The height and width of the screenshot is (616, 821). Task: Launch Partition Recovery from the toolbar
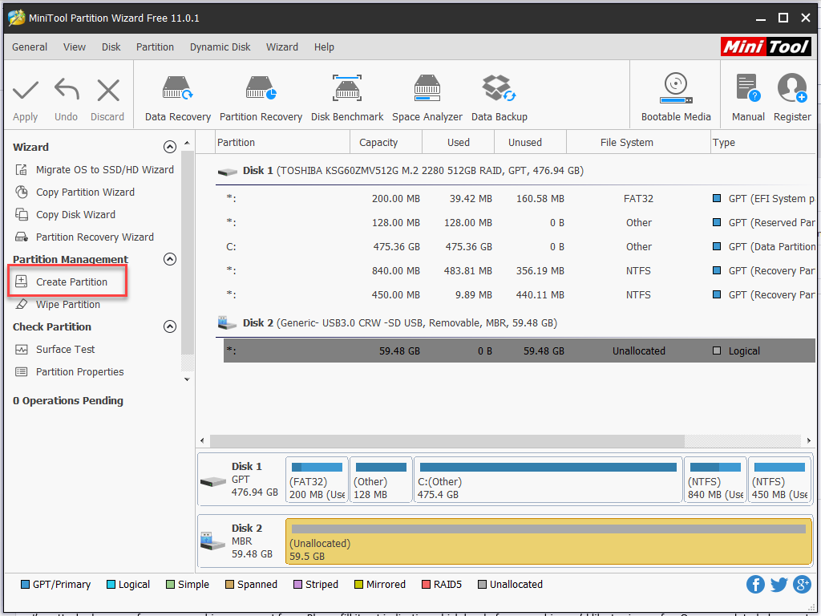(261, 98)
